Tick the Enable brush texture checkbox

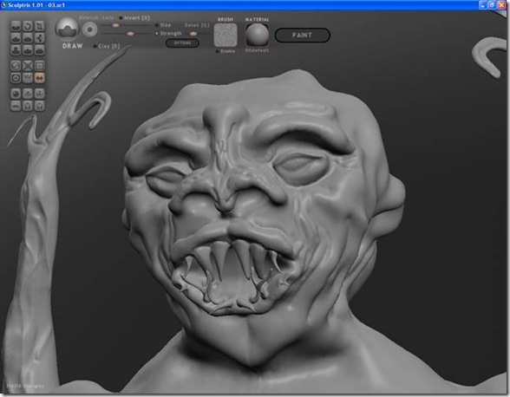218,51
